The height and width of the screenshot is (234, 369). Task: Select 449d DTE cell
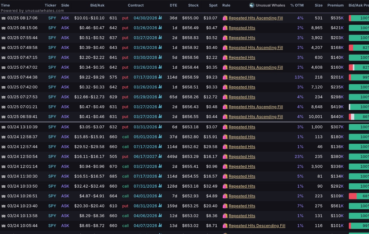coord(172,157)
